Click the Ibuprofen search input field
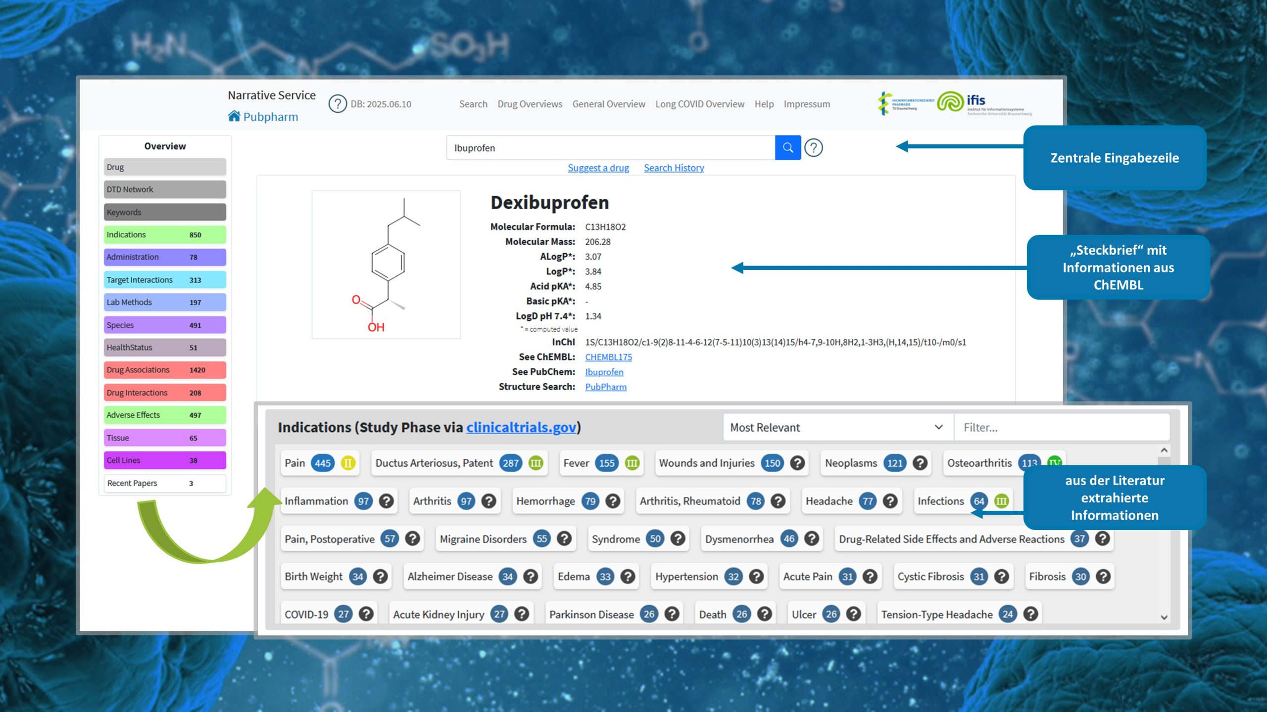 click(x=610, y=147)
